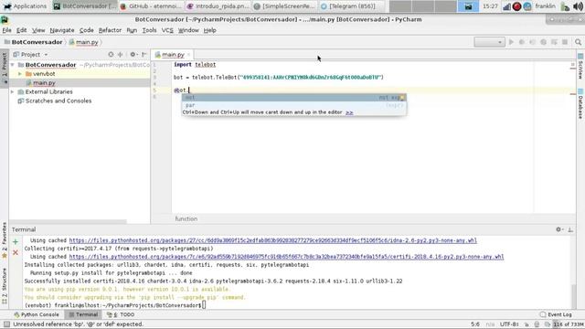Open Search Everywhere magnifier icon

pyautogui.click(x=578, y=42)
